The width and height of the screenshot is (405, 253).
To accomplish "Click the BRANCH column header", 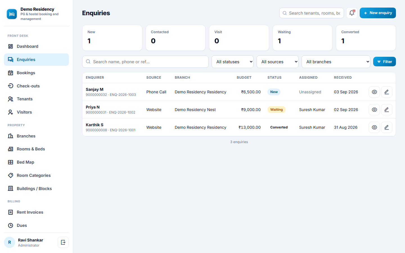I will [182, 78].
